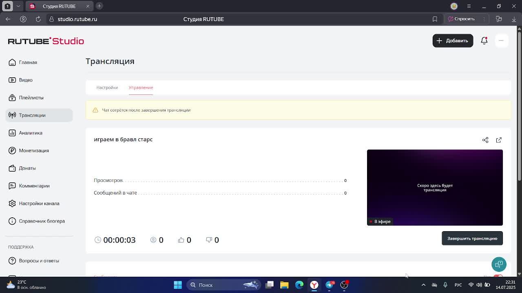The width and height of the screenshot is (522, 293).
Task: Click the RUTUBE Studio logo
Action: pyautogui.click(x=46, y=41)
